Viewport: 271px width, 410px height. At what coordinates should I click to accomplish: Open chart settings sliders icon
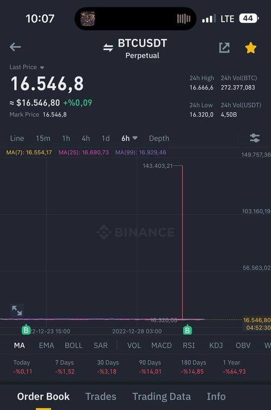click(x=255, y=138)
